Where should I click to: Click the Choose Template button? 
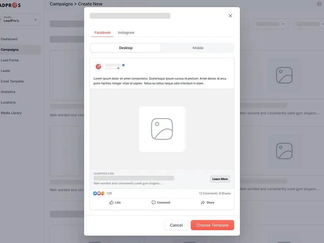point(212,225)
